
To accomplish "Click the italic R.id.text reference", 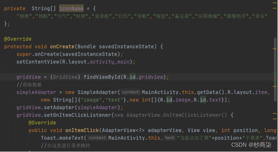I will pos(207,100).
